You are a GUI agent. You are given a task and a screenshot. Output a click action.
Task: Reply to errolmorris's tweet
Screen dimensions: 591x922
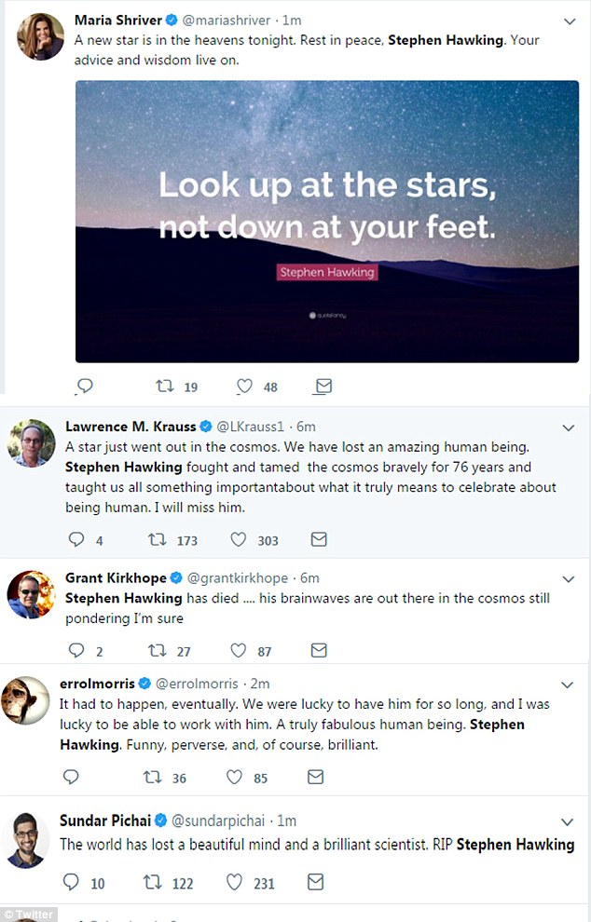[x=72, y=777]
